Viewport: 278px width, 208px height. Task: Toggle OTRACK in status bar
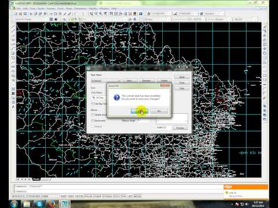(107, 196)
